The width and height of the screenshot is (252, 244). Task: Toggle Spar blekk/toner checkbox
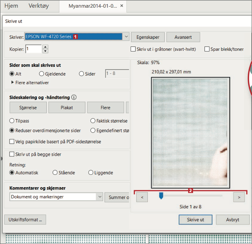point(207,49)
